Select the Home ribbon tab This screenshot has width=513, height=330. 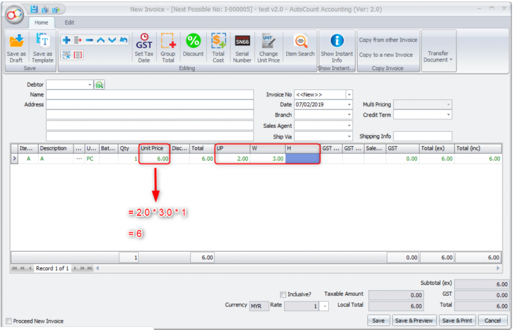tap(42, 23)
